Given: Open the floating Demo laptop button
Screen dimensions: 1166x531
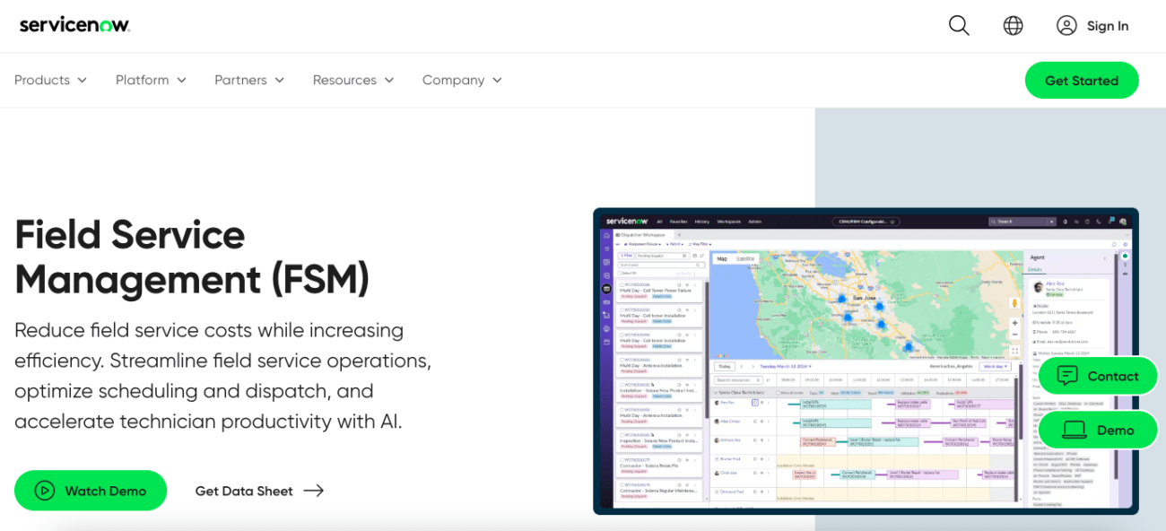Looking at the screenshot, I should [x=1098, y=430].
